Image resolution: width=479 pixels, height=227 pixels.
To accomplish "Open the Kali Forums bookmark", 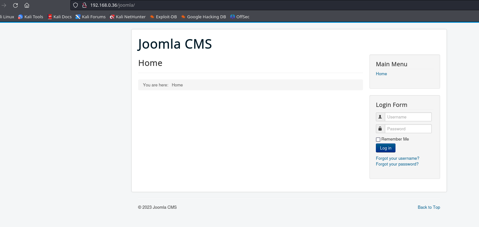I will click(91, 17).
